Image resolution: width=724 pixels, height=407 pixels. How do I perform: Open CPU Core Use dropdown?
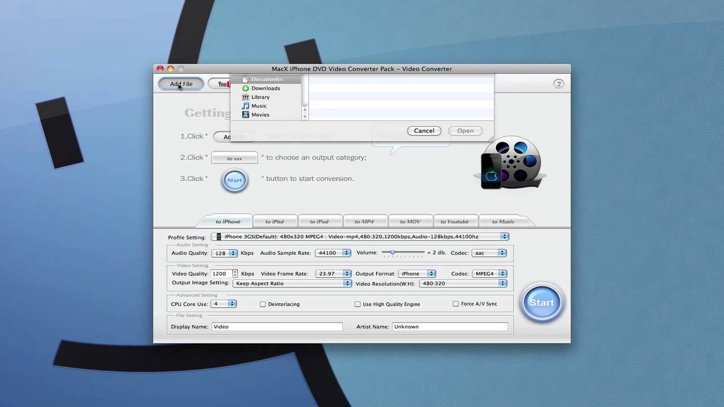click(223, 304)
